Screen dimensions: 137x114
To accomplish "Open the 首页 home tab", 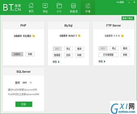I will (x=31, y=8).
